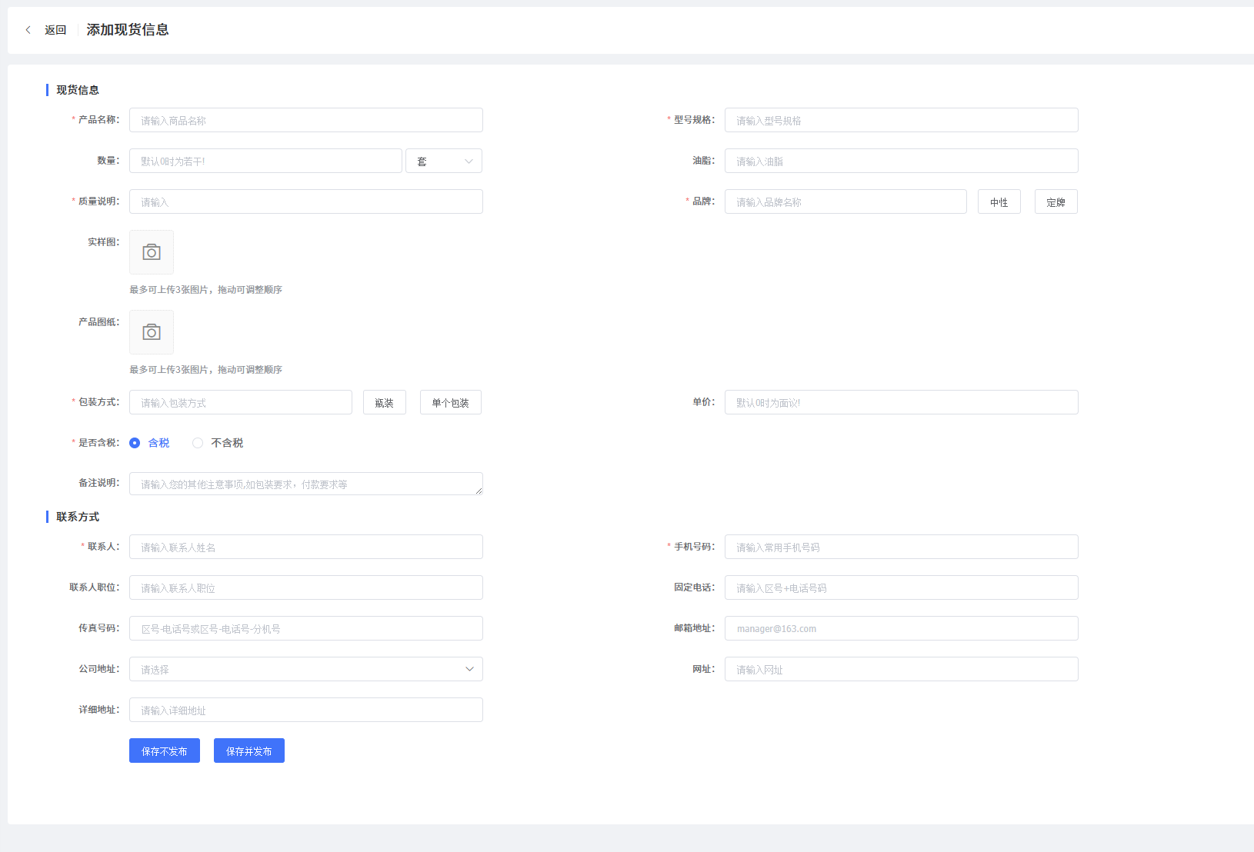The image size is (1254, 852).
Task: Upload drawing via 产品图纸 camera icon
Action: 152,332
